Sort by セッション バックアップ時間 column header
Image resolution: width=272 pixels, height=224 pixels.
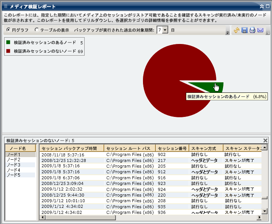(72, 148)
